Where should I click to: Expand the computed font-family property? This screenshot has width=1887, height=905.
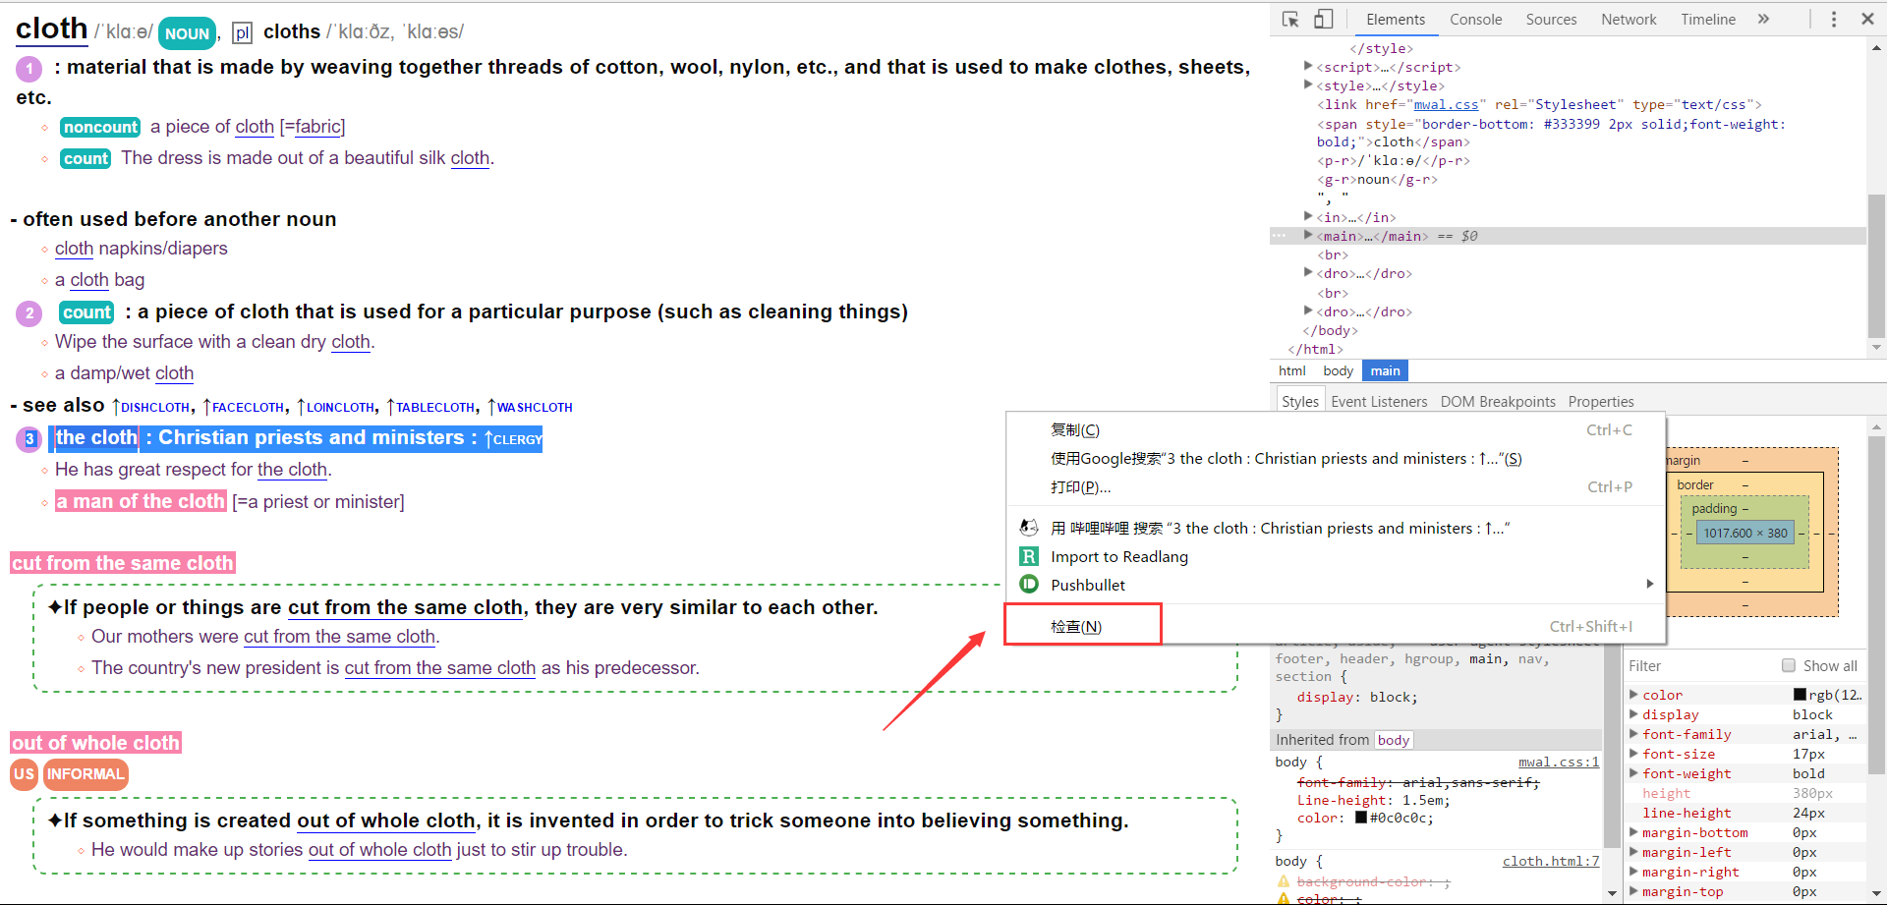[1634, 734]
